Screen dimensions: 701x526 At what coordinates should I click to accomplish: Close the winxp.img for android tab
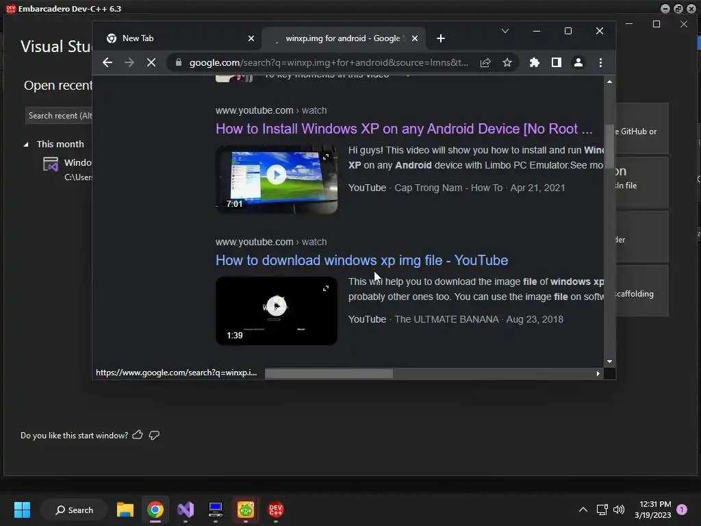(x=415, y=38)
